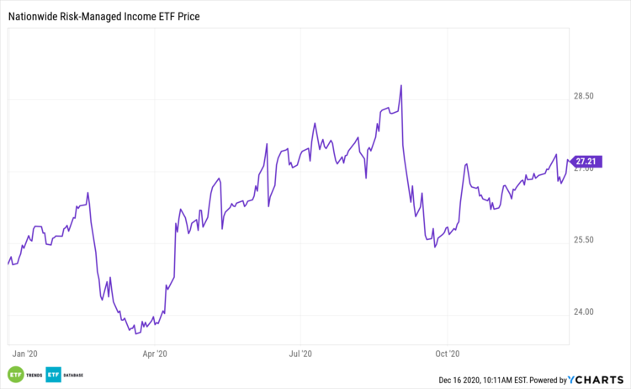Click the ETF Database 'DATABASE' wordmark
The image size is (631, 389).
point(72,375)
